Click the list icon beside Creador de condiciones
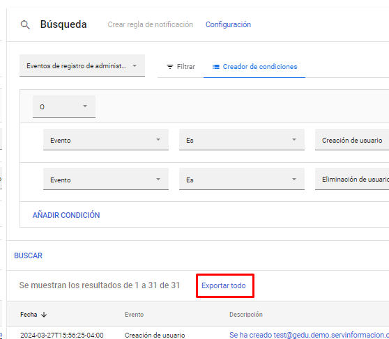This screenshot has height=339, width=389. click(216, 67)
